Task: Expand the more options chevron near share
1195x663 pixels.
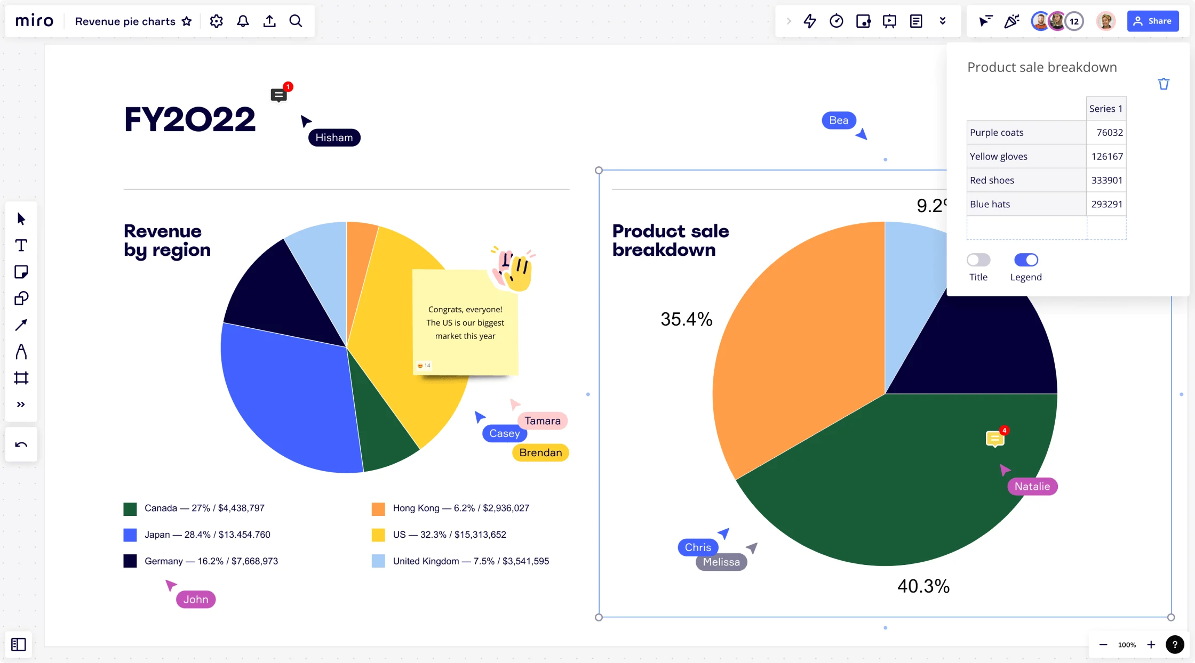Action: point(942,20)
